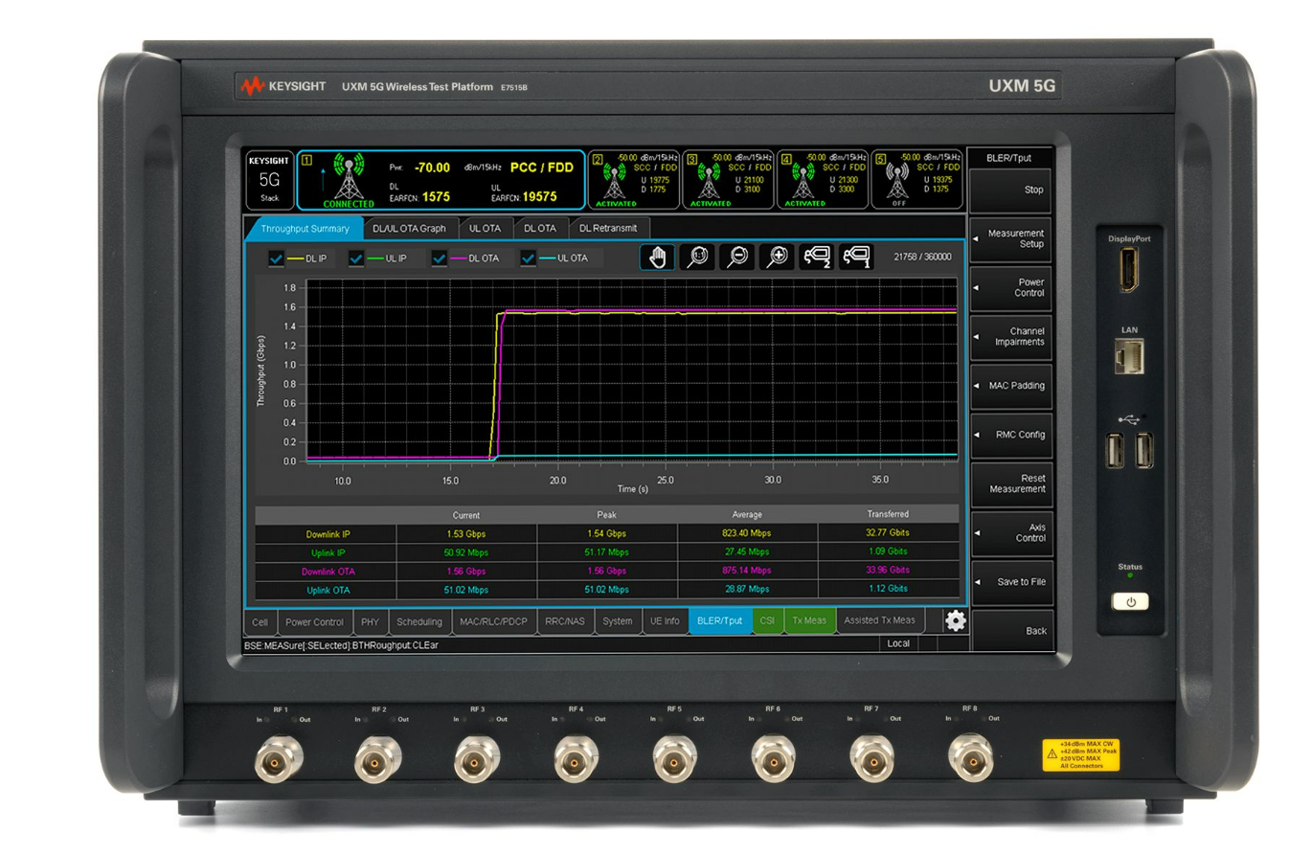Open the green CSI tab

(x=768, y=621)
